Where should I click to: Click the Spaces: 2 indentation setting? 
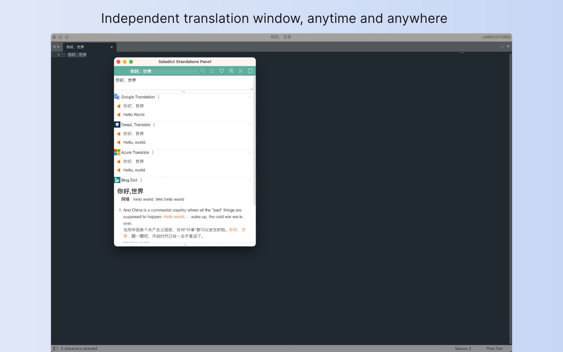point(463,348)
